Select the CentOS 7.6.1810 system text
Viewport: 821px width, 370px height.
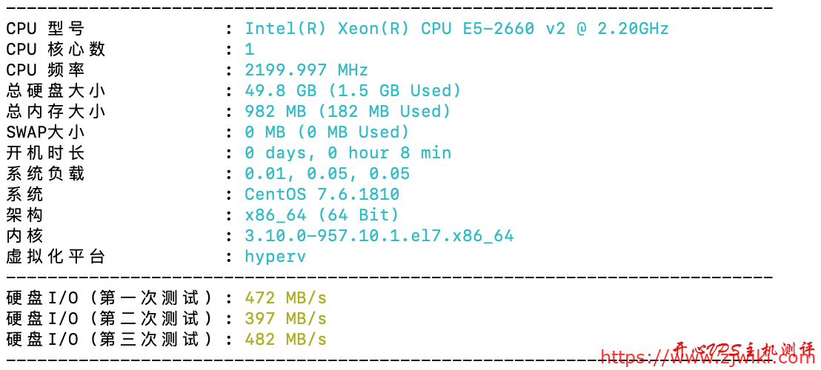[322, 195]
